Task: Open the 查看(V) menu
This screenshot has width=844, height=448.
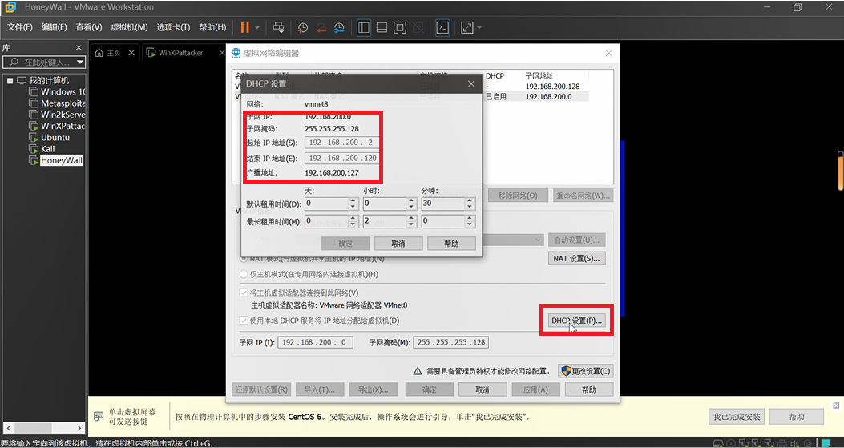Action: [89, 27]
